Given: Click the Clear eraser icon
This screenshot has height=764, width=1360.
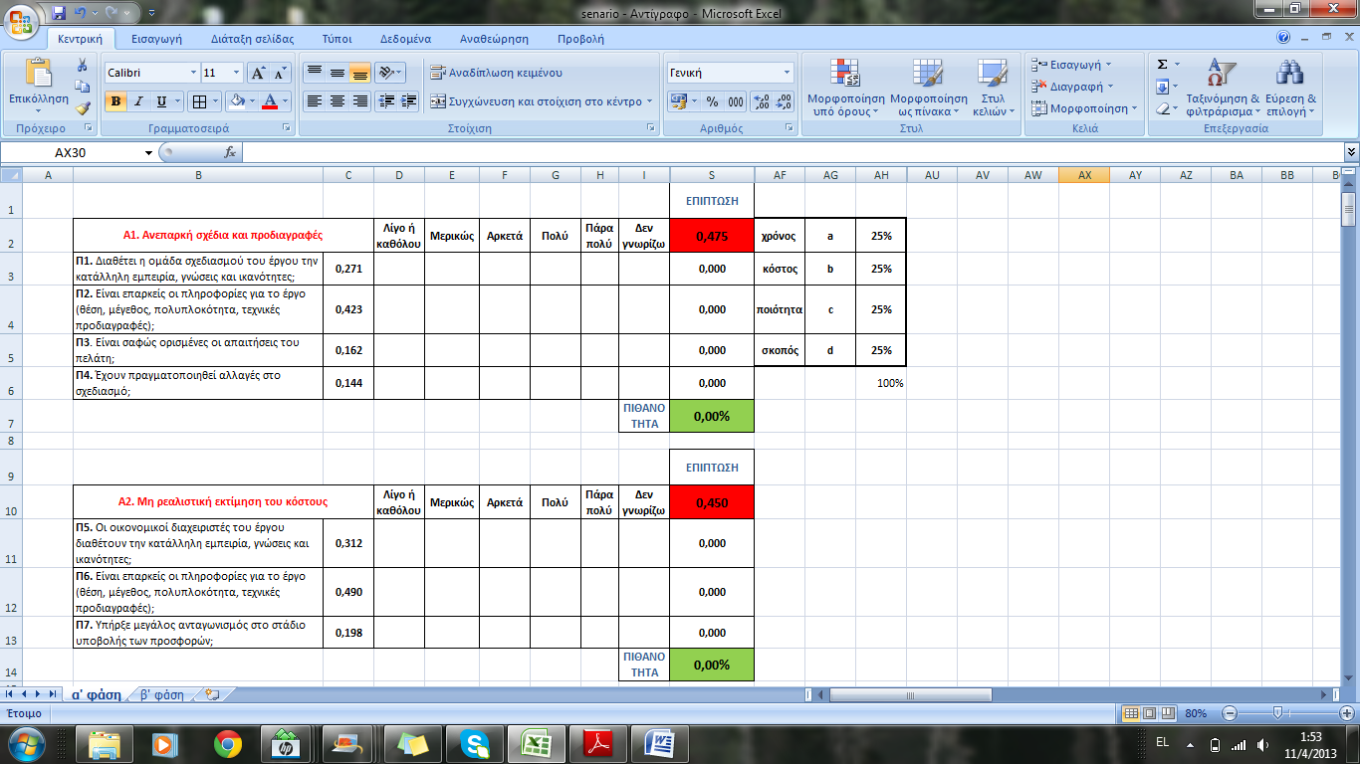Looking at the screenshot, I should (1162, 108).
